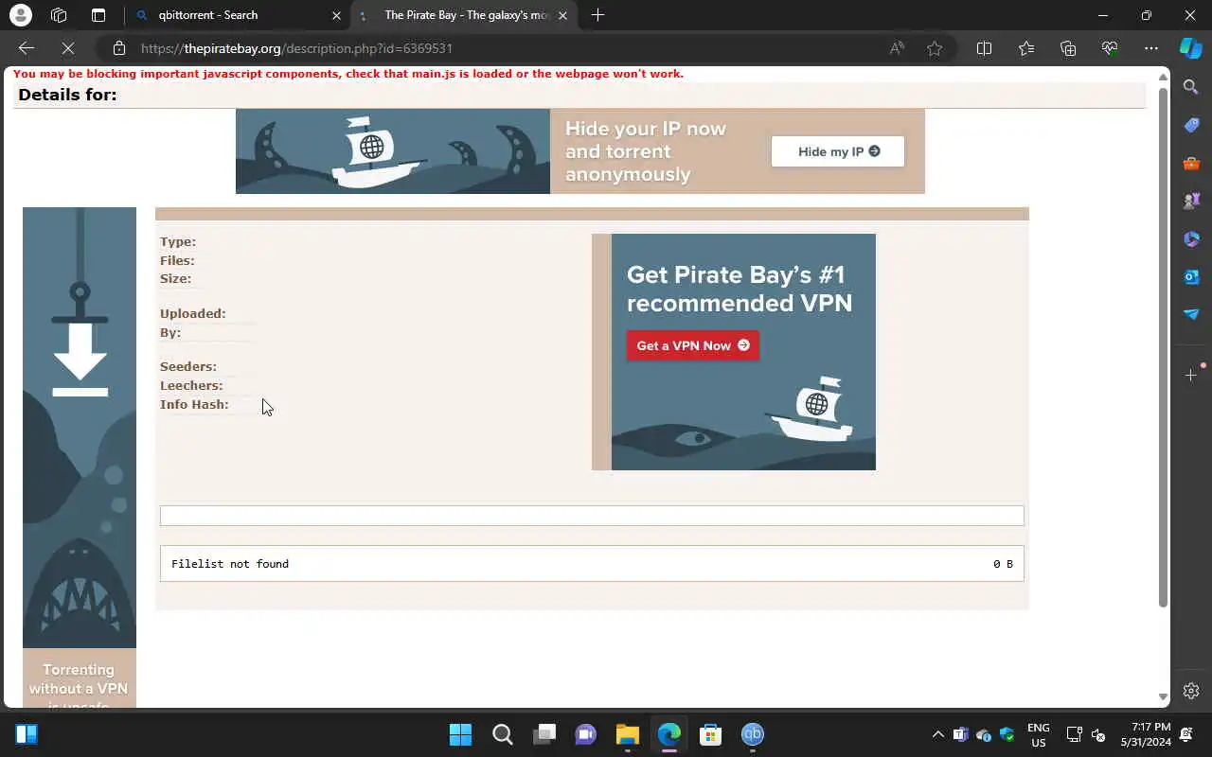The width and height of the screenshot is (1212, 757).
Task: Open the Favorites list
Action: point(1026,48)
